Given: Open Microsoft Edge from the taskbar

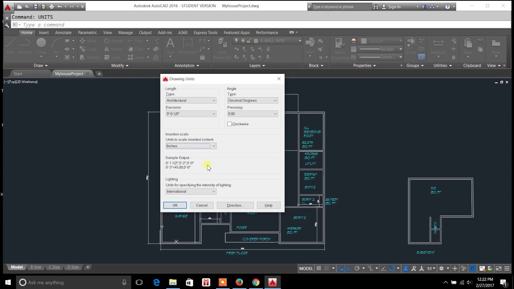Looking at the screenshot, I should click(156, 282).
